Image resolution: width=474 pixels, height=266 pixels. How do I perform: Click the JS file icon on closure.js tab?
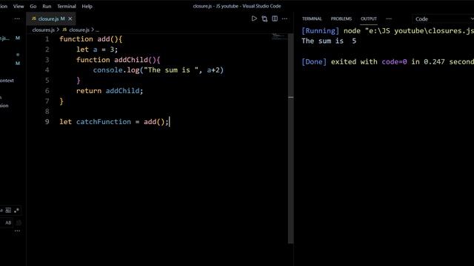(34, 18)
